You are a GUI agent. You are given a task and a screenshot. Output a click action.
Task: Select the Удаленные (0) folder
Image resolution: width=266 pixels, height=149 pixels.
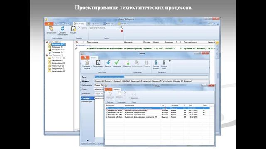click(57, 53)
